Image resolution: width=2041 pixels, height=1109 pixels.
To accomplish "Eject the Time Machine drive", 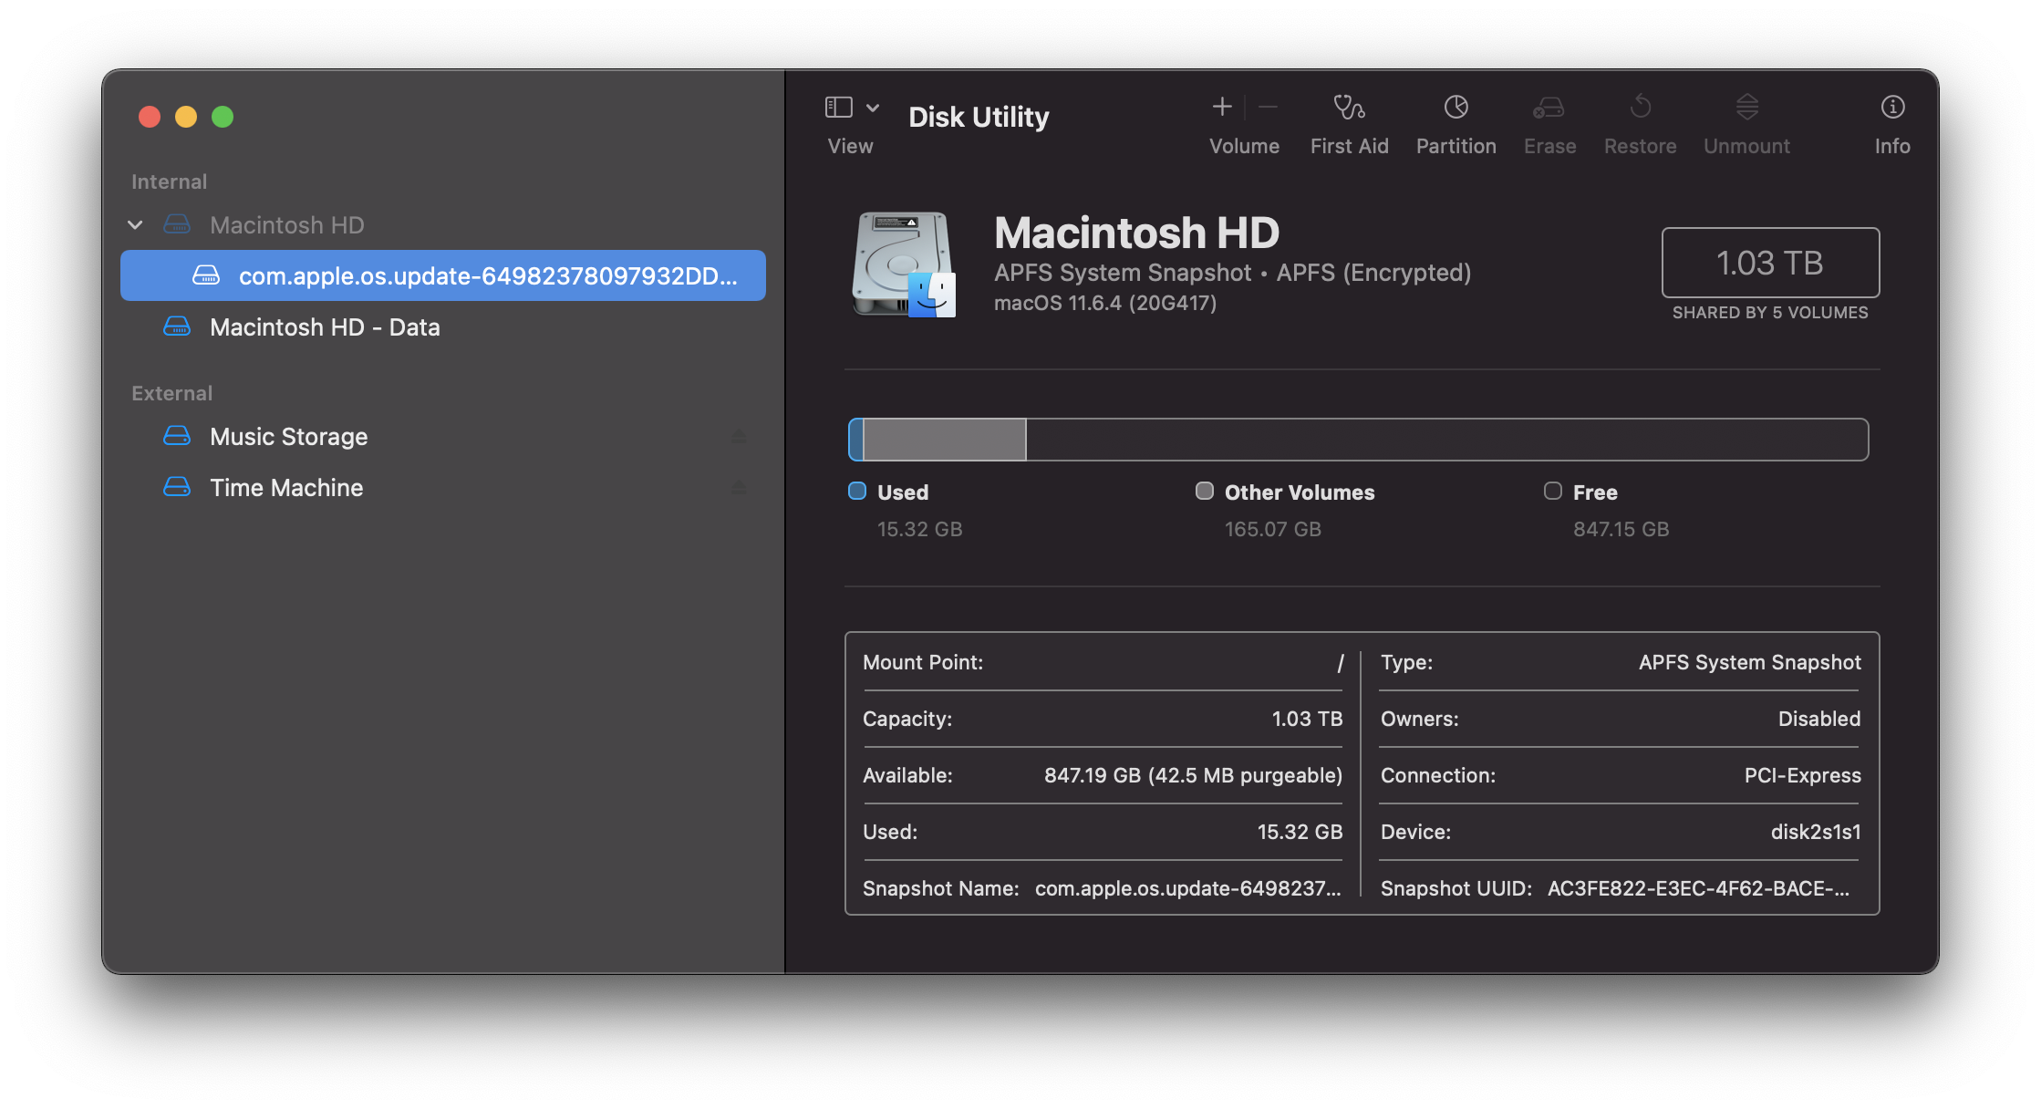I will pos(739,488).
